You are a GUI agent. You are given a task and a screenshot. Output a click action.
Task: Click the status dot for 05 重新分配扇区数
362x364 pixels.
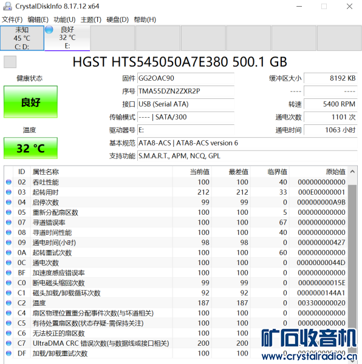click(9, 212)
